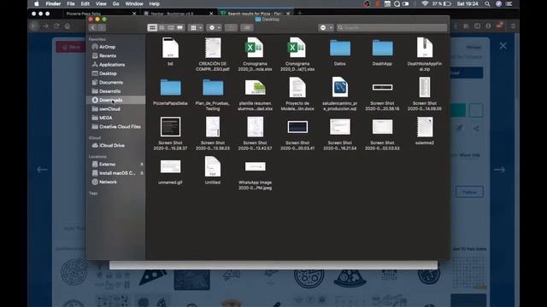This screenshot has width=547, height=307.
Task: Click the Finder search field
Action: 391,27
